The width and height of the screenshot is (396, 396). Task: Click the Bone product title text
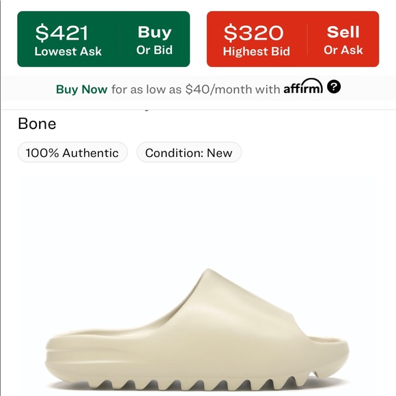point(37,124)
